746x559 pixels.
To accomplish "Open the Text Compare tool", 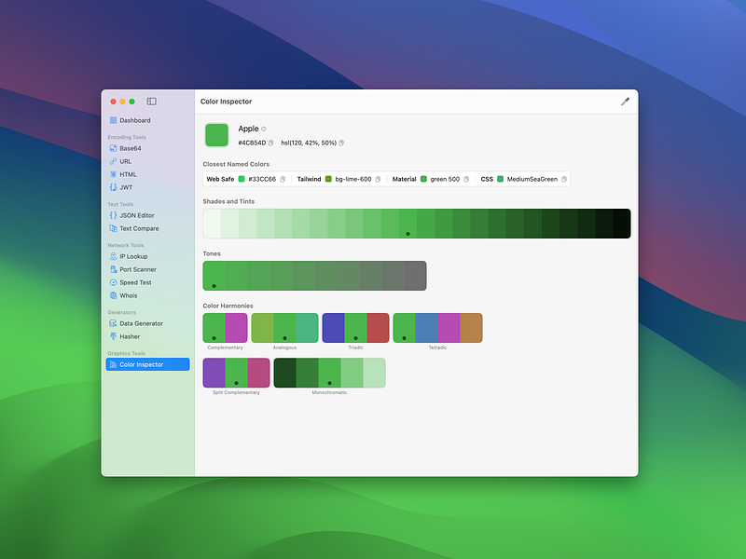I will (147, 228).
